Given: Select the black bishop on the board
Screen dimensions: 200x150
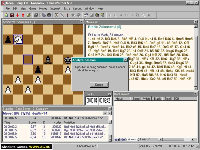Looking at the screenshot, I should tap(48, 59).
